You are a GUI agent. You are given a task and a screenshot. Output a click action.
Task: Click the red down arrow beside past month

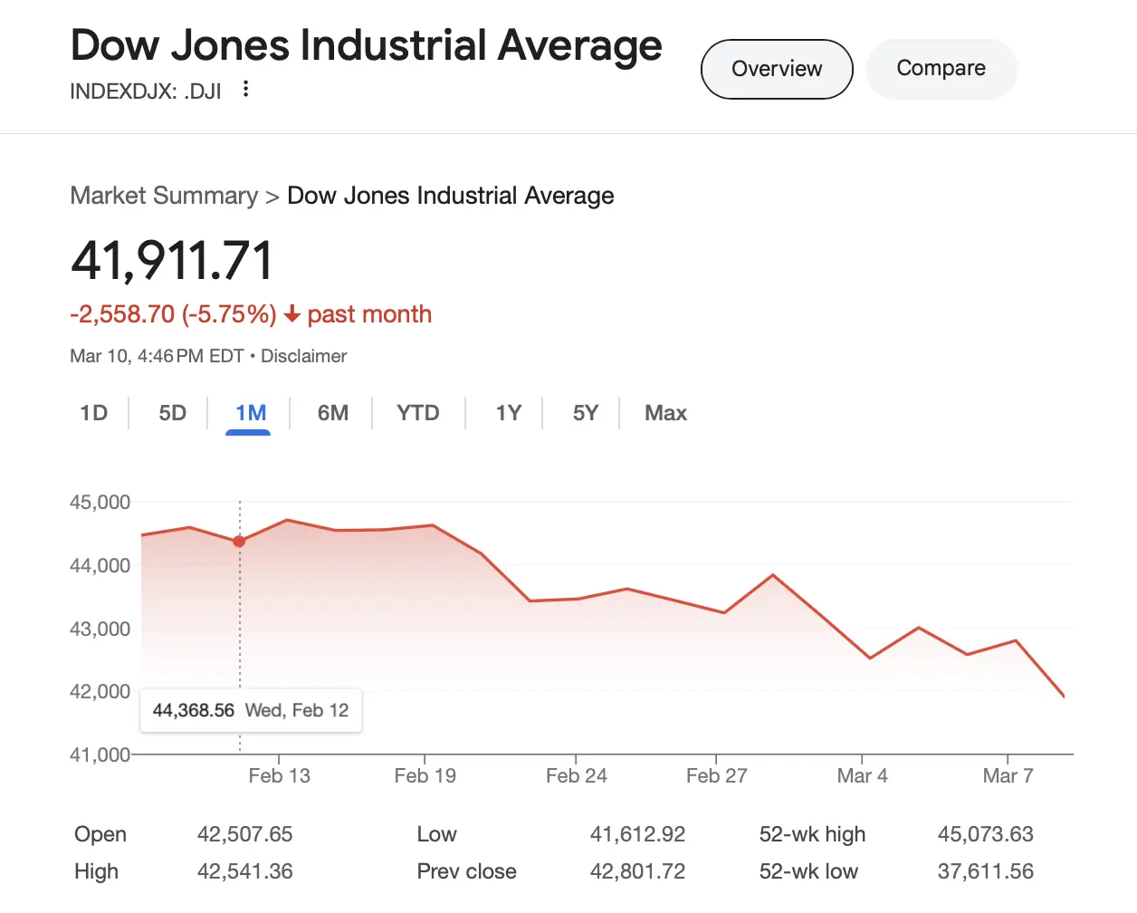[291, 314]
